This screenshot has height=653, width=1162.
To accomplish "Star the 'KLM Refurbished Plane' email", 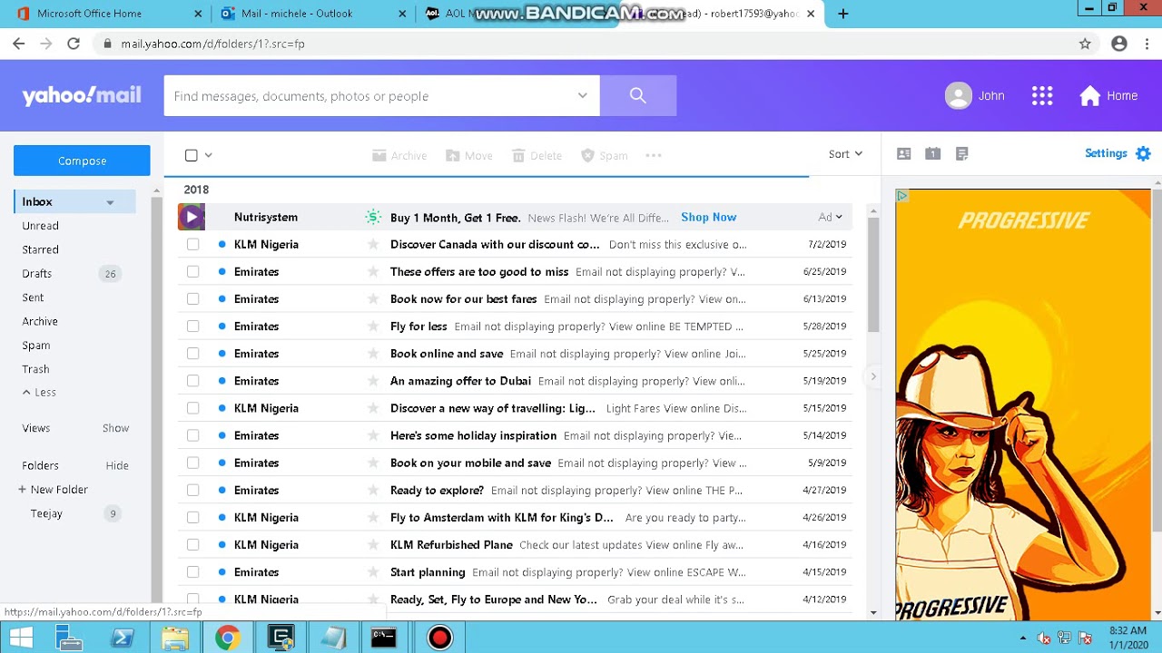I will pos(372,544).
